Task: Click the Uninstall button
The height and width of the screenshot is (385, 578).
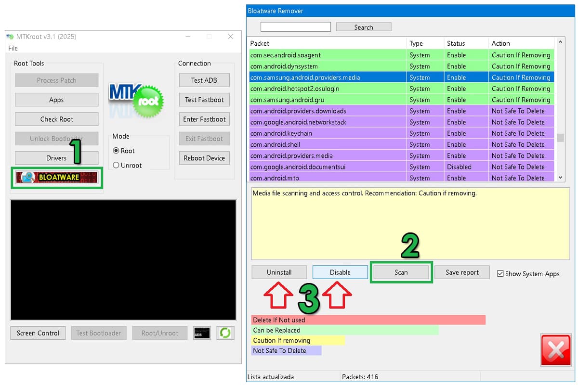Action: pos(279,272)
